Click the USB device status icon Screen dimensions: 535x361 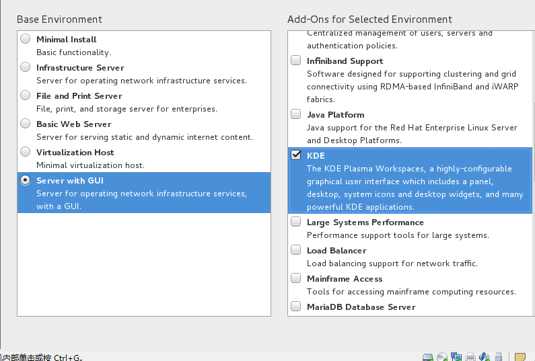[499, 356]
